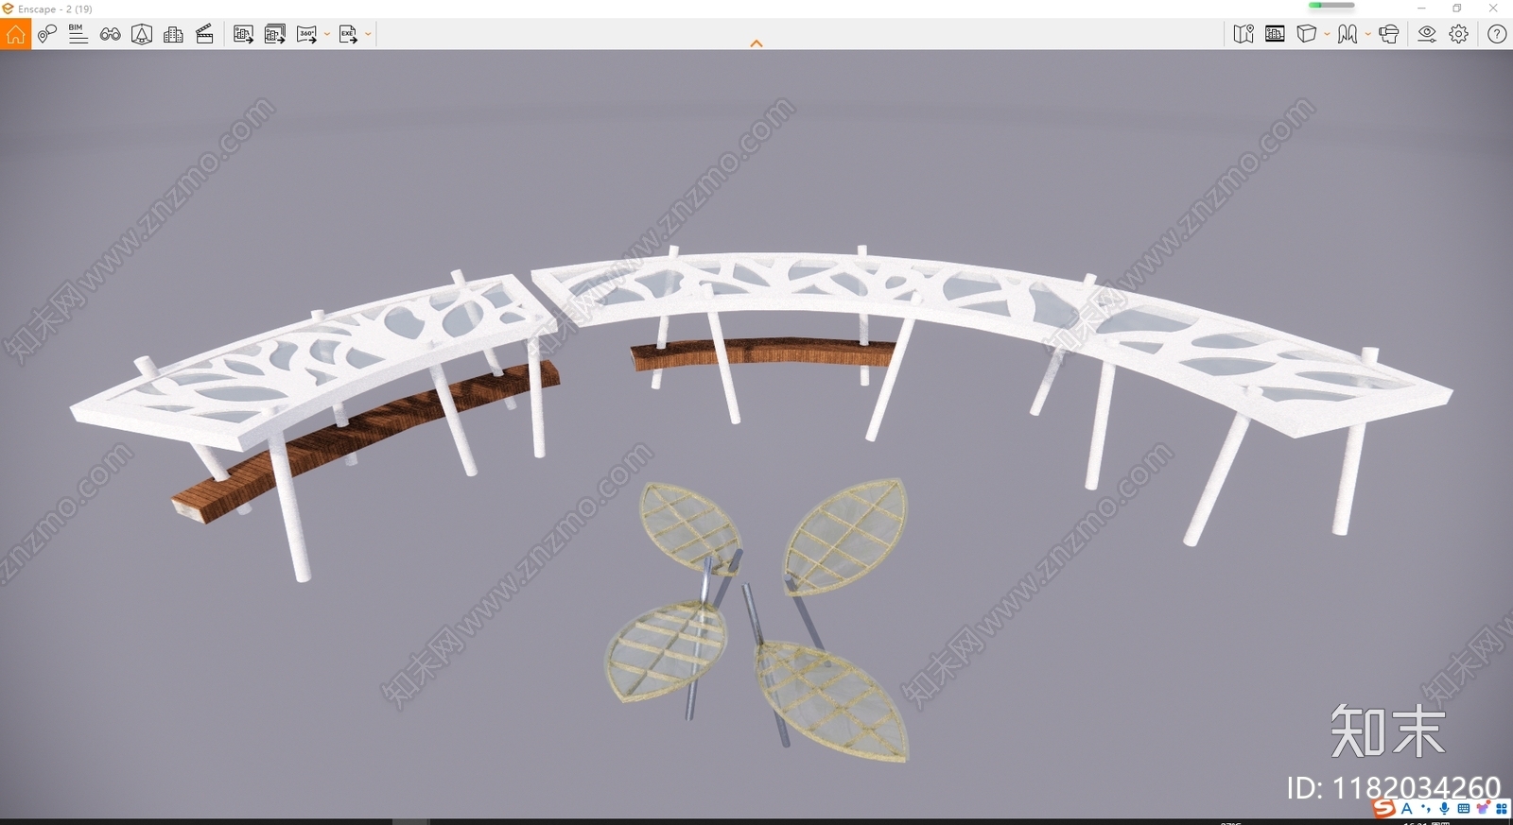Toggle the punctuation mode in the input bar
The height and width of the screenshot is (825, 1513).
coord(1425,809)
